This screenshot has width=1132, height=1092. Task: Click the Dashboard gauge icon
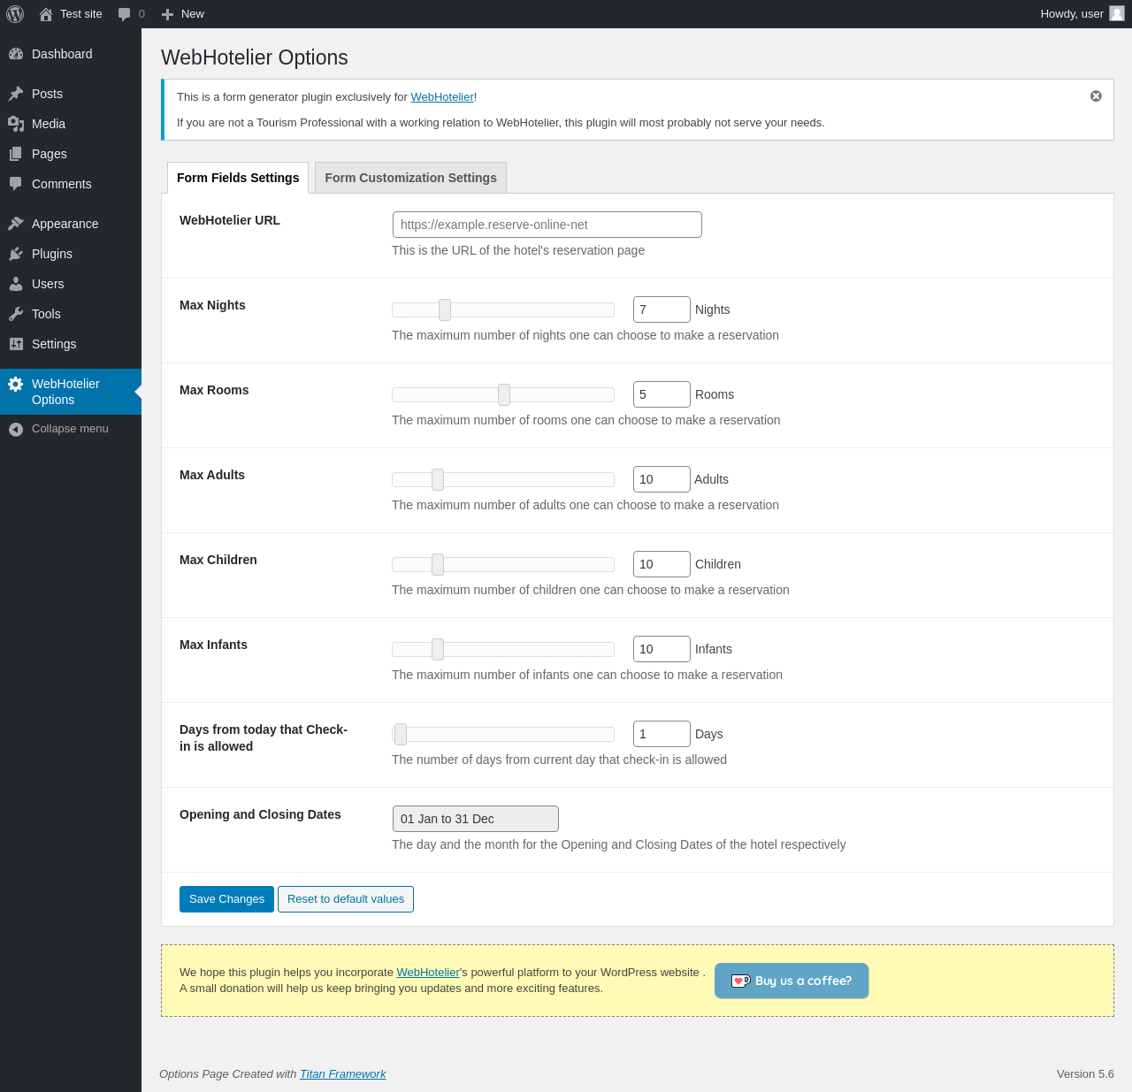pyautogui.click(x=16, y=54)
